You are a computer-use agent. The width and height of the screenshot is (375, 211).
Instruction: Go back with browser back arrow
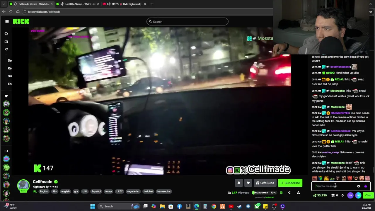4,12
